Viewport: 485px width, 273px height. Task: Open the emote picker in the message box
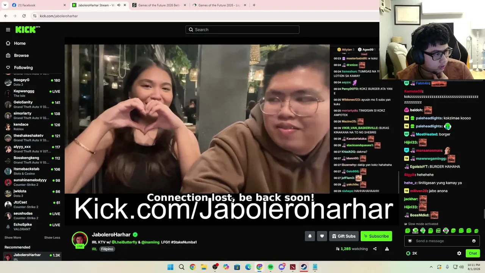pyautogui.click(x=474, y=241)
